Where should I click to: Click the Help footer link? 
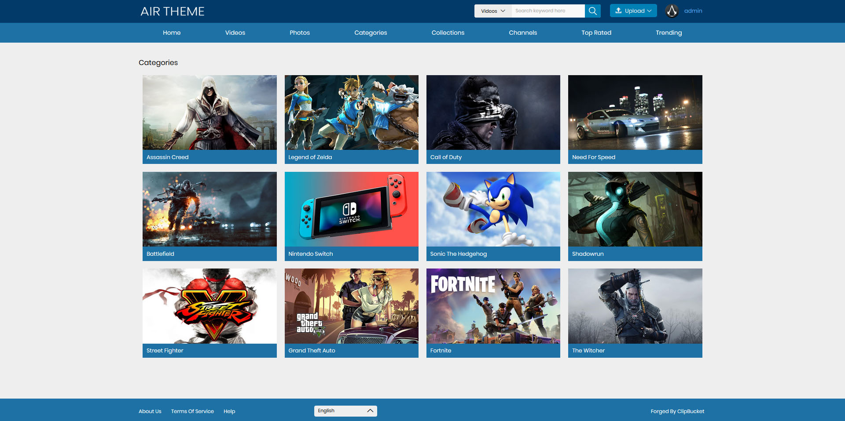pyautogui.click(x=229, y=411)
